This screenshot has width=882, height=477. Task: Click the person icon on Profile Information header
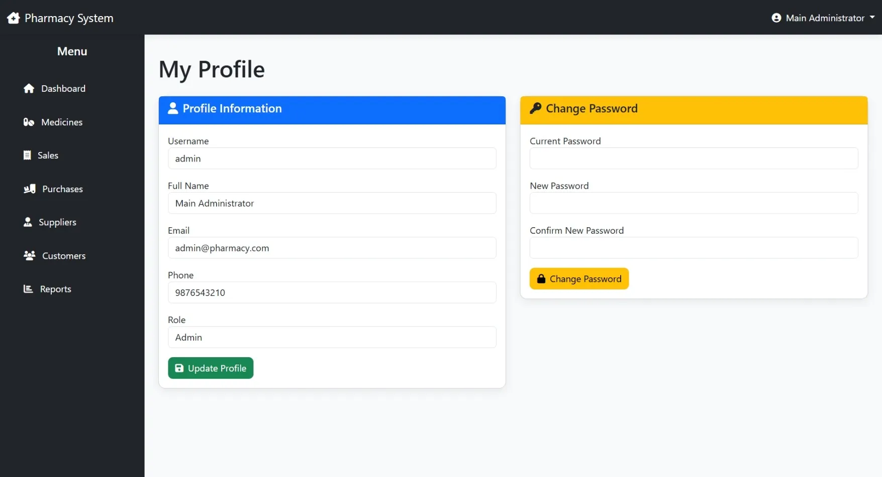pos(173,108)
